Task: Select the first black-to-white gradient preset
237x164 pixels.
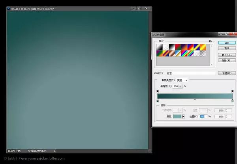Action: (x=159, y=47)
